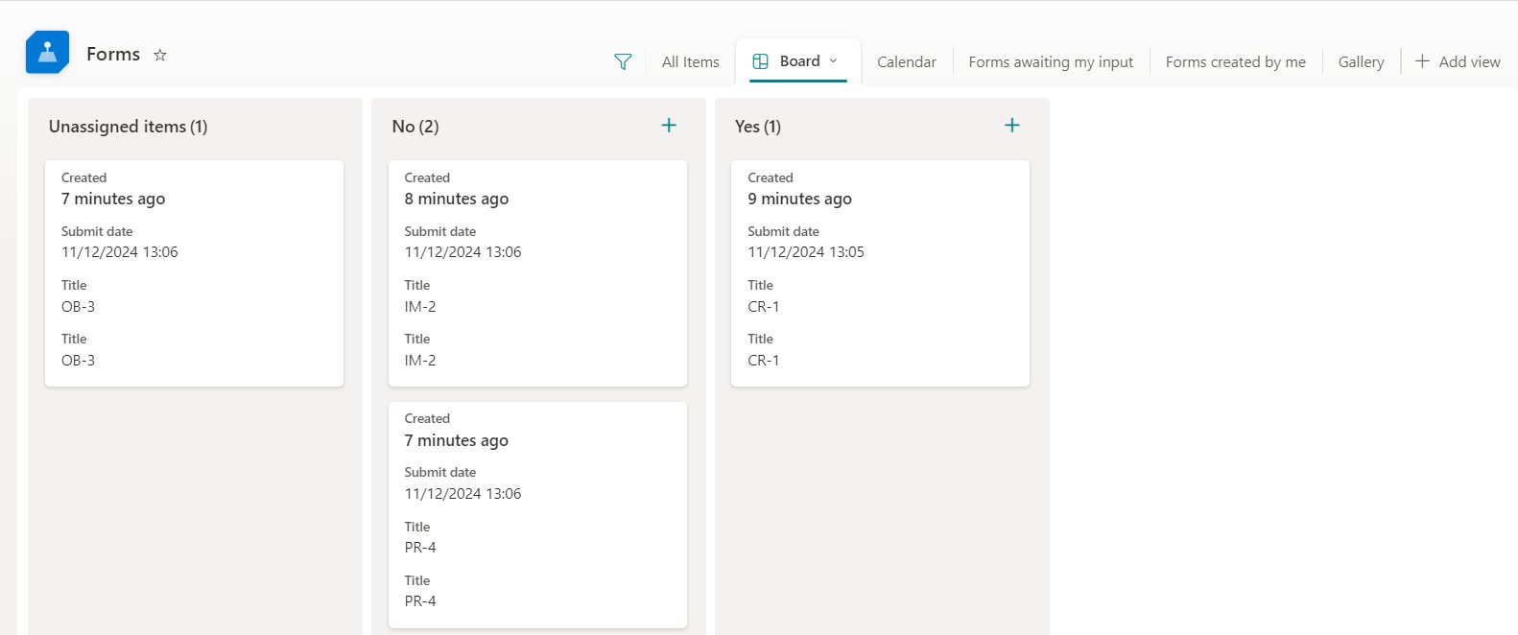Screen dimensions: 1518x635
Task: Open the filter funnel icon
Action: pyautogui.click(x=623, y=61)
